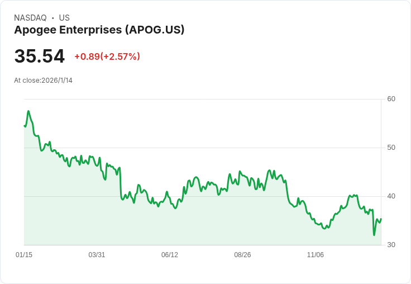Image resolution: width=411 pixels, height=284 pixels.
Task: Click the 01/15 date axis label
Action: [24, 255]
